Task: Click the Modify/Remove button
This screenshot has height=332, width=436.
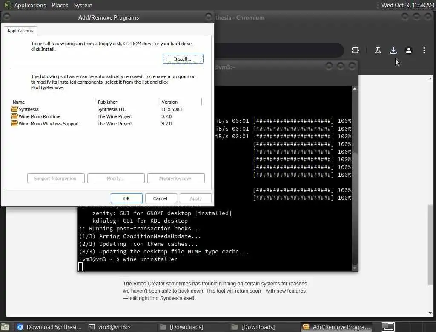Action: point(176,178)
